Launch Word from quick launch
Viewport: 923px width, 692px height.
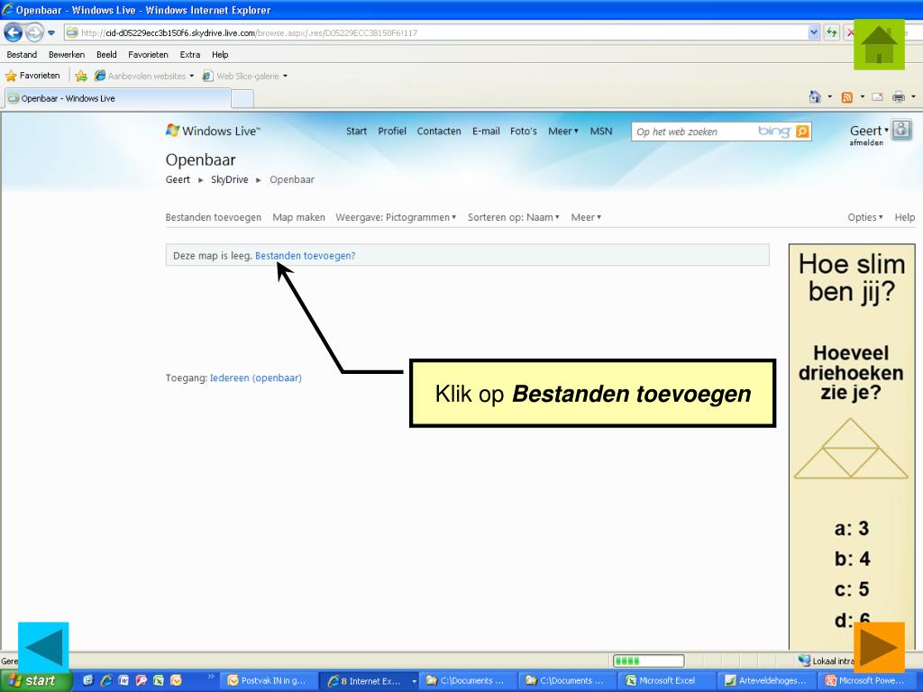click(x=123, y=680)
